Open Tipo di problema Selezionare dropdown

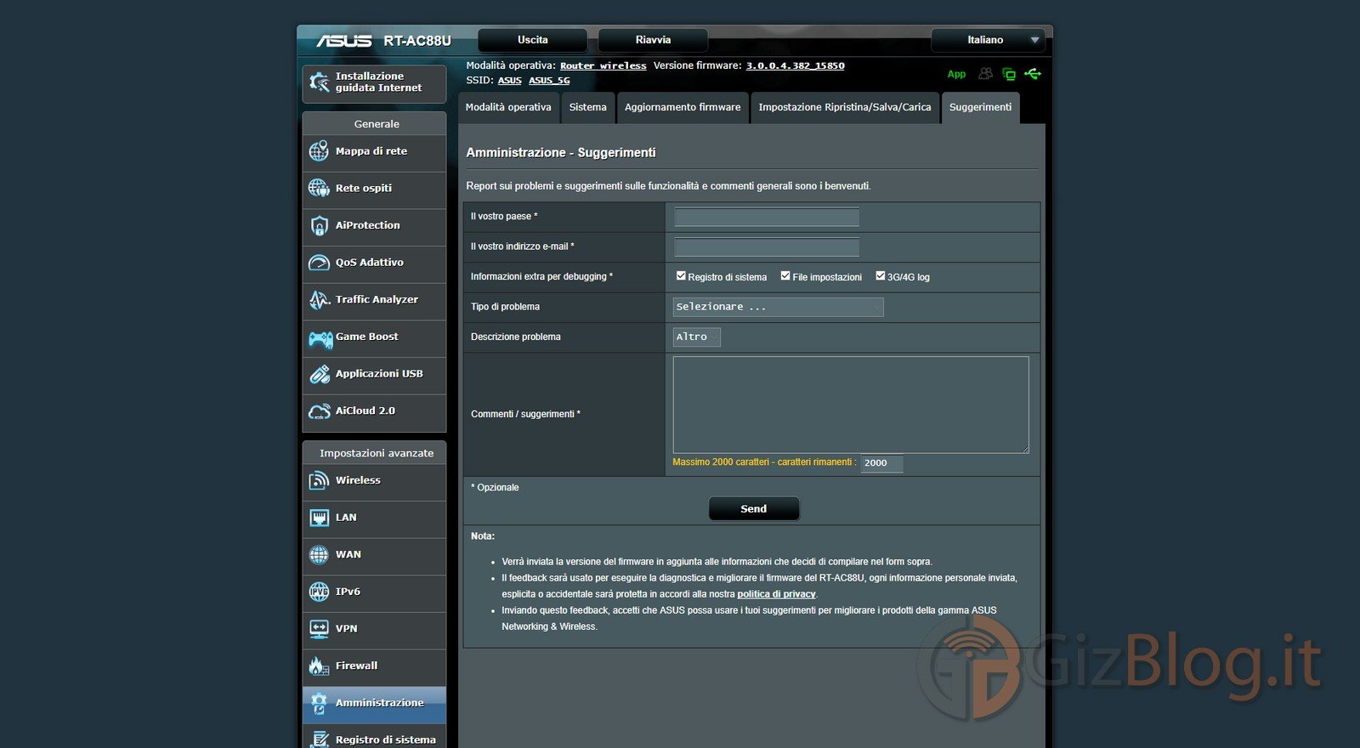778,307
